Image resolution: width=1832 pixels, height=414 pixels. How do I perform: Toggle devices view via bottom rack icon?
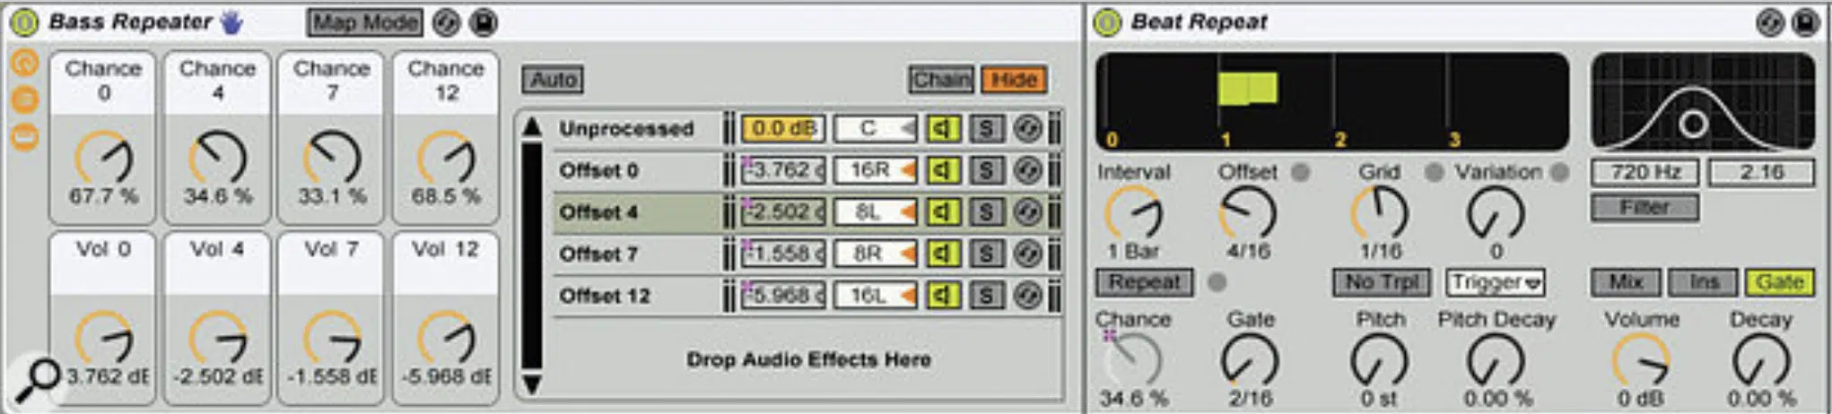coord(25,137)
